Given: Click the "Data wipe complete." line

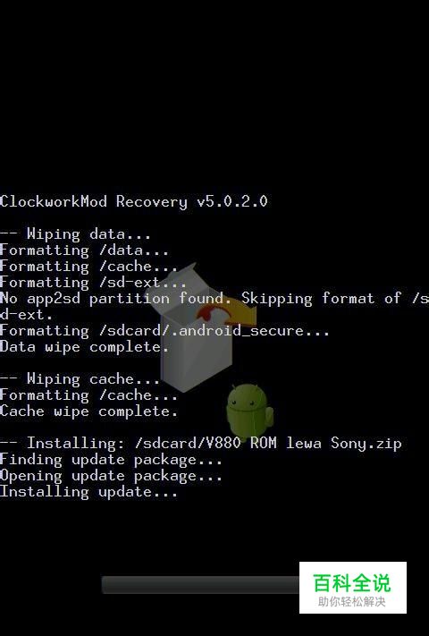Looking at the screenshot, I should pyautogui.click(x=84, y=347).
